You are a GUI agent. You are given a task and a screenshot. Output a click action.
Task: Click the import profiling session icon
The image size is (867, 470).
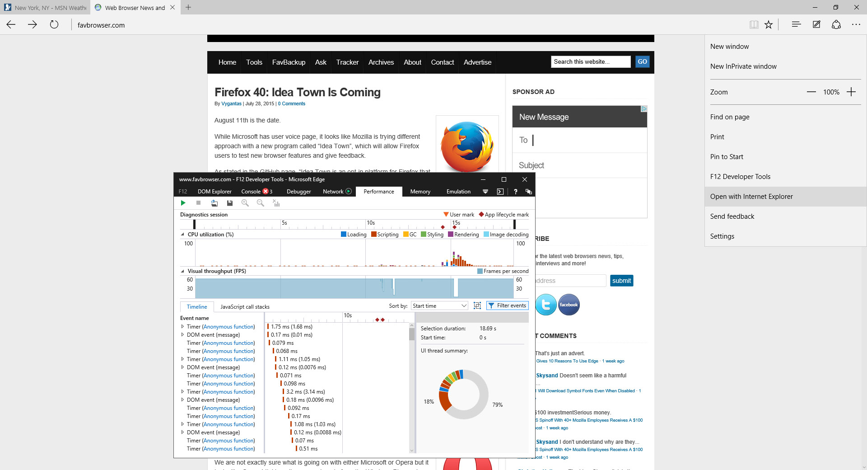[214, 203]
